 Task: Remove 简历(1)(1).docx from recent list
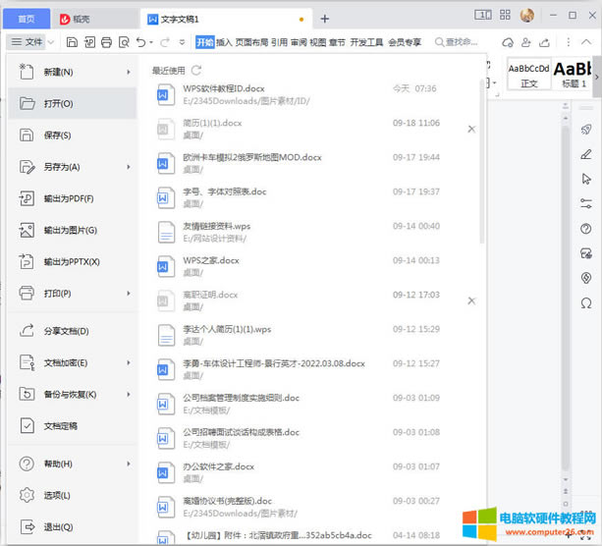(471, 129)
